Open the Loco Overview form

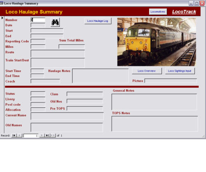(147, 71)
